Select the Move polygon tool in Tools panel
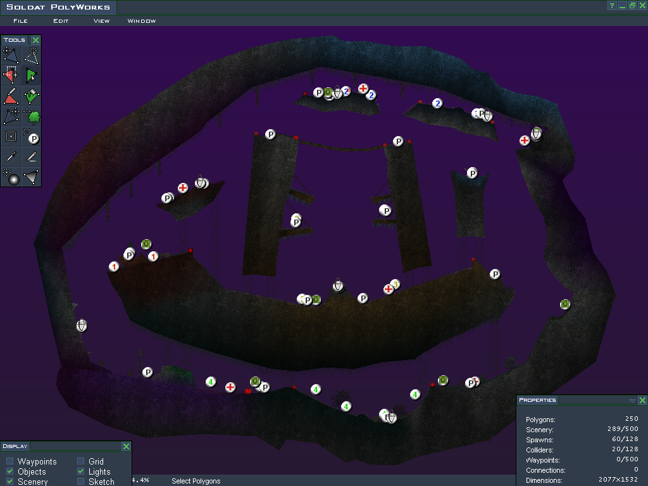 [11, 55]
